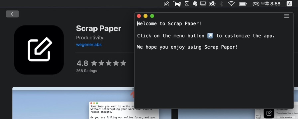Screen dimensions: 298x119
Task: Open the Scrap Paper hamburger menu button
Action: click(287, 16)
